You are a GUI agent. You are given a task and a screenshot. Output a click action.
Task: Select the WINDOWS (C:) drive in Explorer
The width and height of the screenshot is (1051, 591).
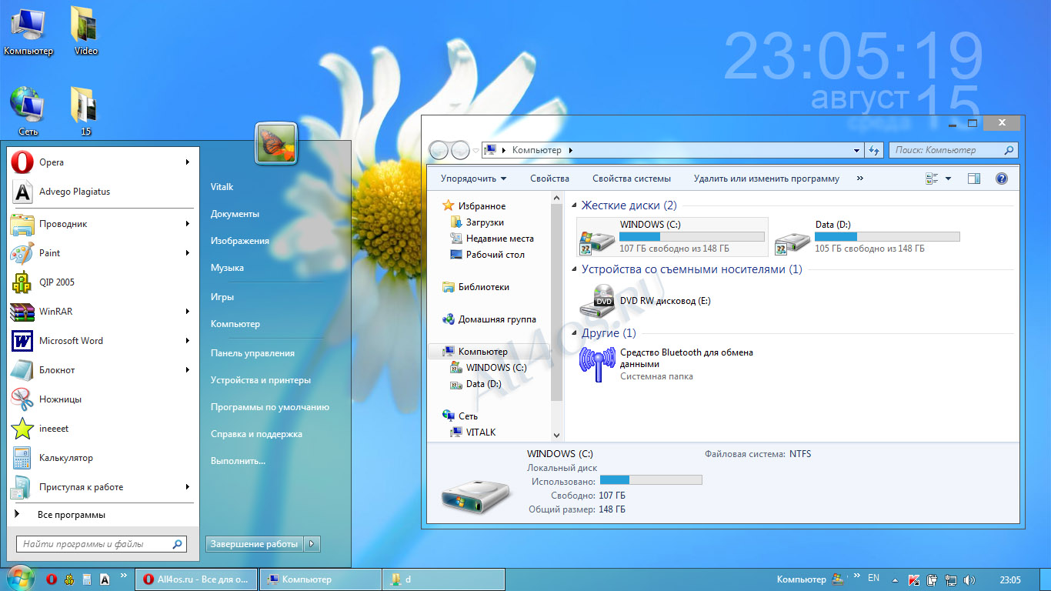(673, 237)
